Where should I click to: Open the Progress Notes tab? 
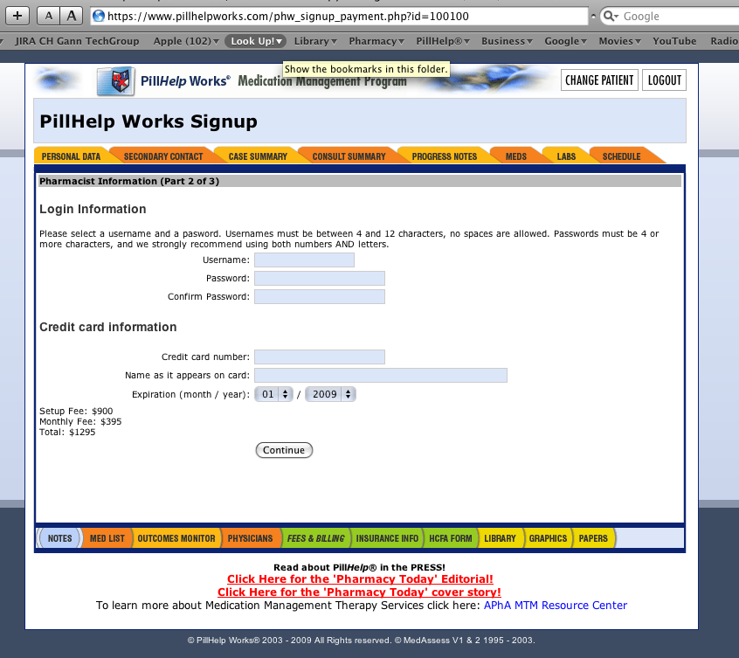pos(444,156)
